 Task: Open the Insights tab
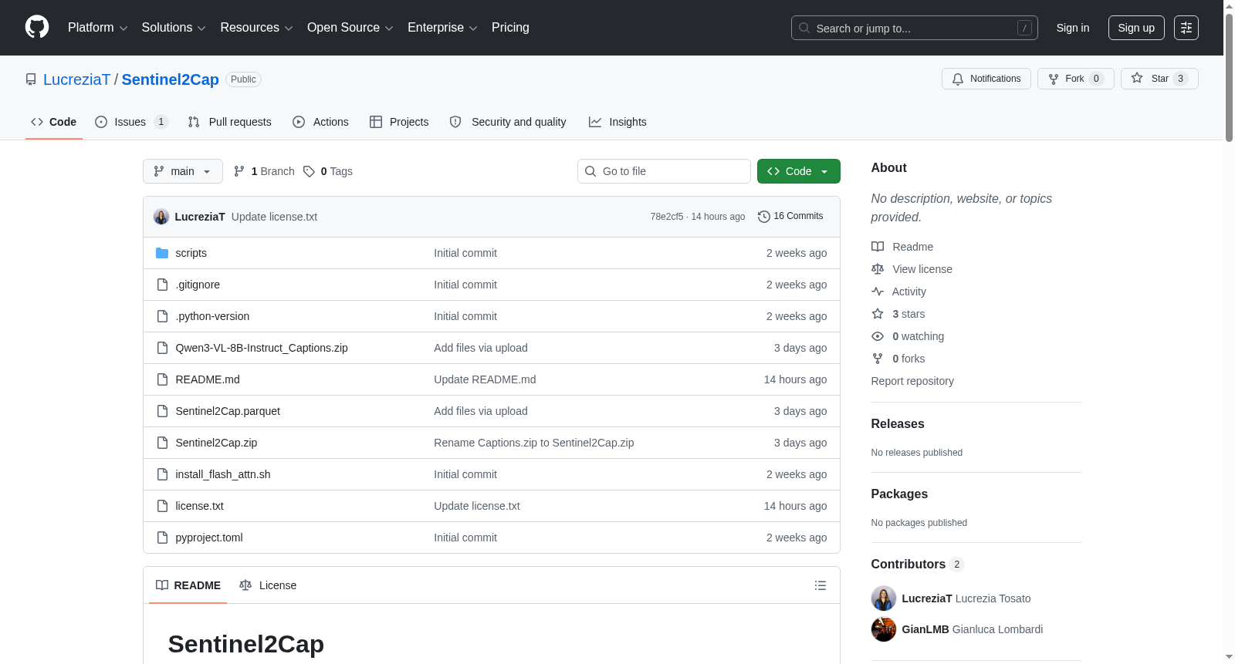[617, 122]
